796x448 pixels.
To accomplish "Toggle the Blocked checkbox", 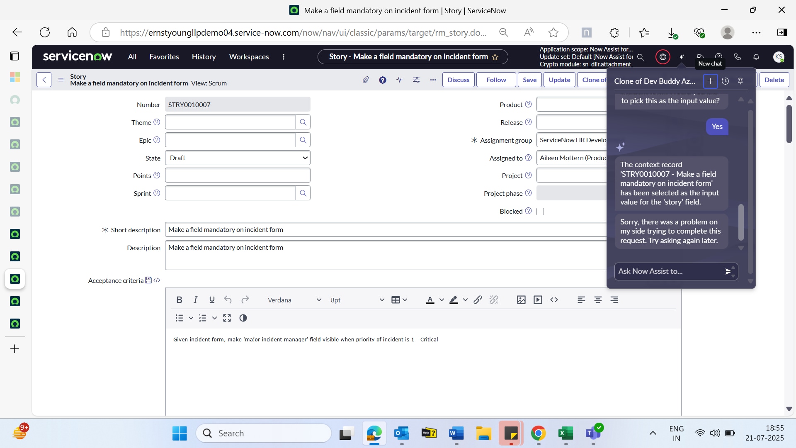I will 540,212.
